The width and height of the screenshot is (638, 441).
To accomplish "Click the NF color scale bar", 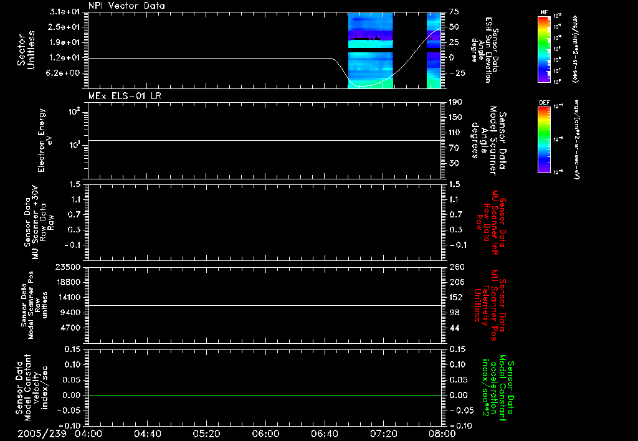I will click(x=544, y=49).
